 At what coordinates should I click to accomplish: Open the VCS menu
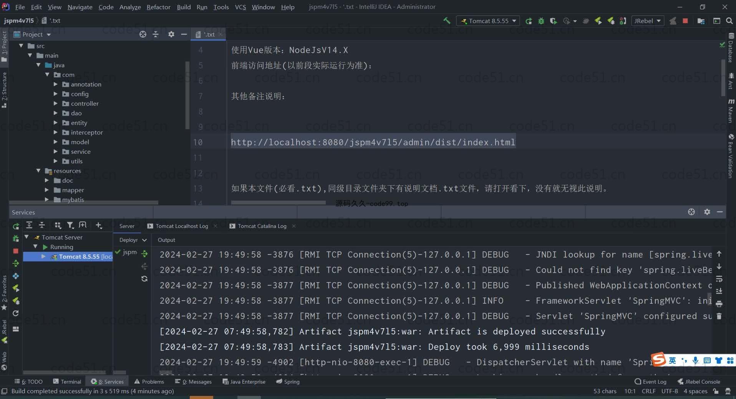(x=240, y=7)
